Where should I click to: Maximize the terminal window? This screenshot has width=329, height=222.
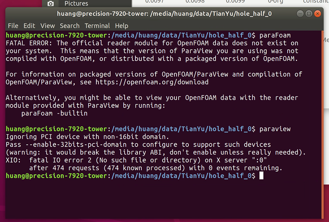point(309,14)
